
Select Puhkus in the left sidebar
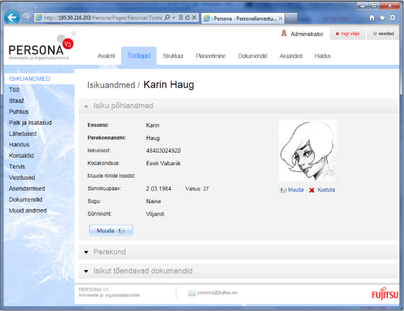pos(19,112)
